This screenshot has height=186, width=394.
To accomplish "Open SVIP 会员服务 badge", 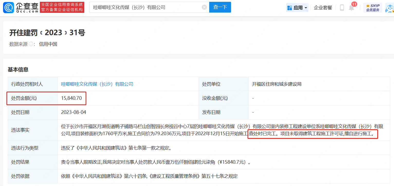I will pos(373,8).
